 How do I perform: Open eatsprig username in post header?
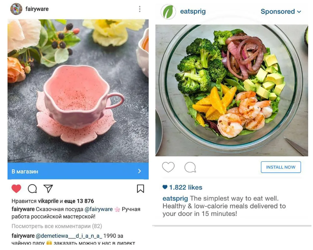(193, 12)
